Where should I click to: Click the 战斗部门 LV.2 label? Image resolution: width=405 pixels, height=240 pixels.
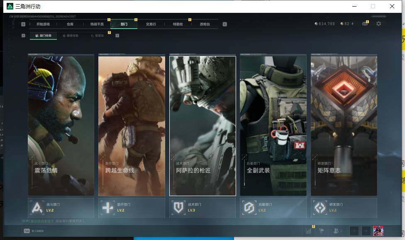point(50,210)
